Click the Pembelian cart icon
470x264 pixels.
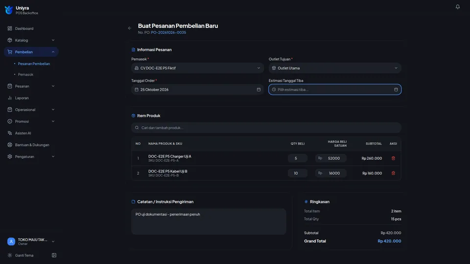click(10, 52)
